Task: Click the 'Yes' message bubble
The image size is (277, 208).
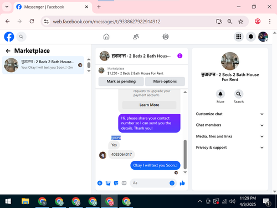Action: (x=114, y=145)
